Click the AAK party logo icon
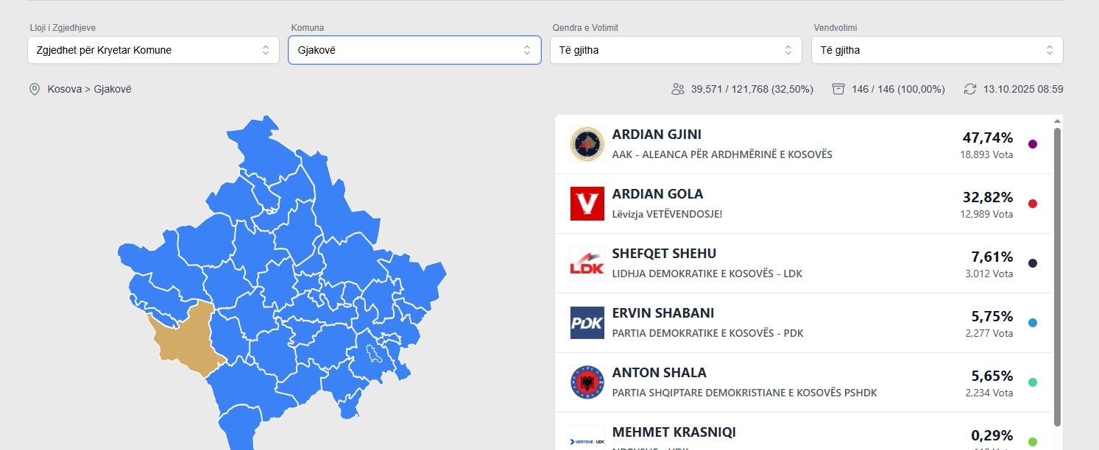Screen dimensions: 1099x450 point(587,144)
